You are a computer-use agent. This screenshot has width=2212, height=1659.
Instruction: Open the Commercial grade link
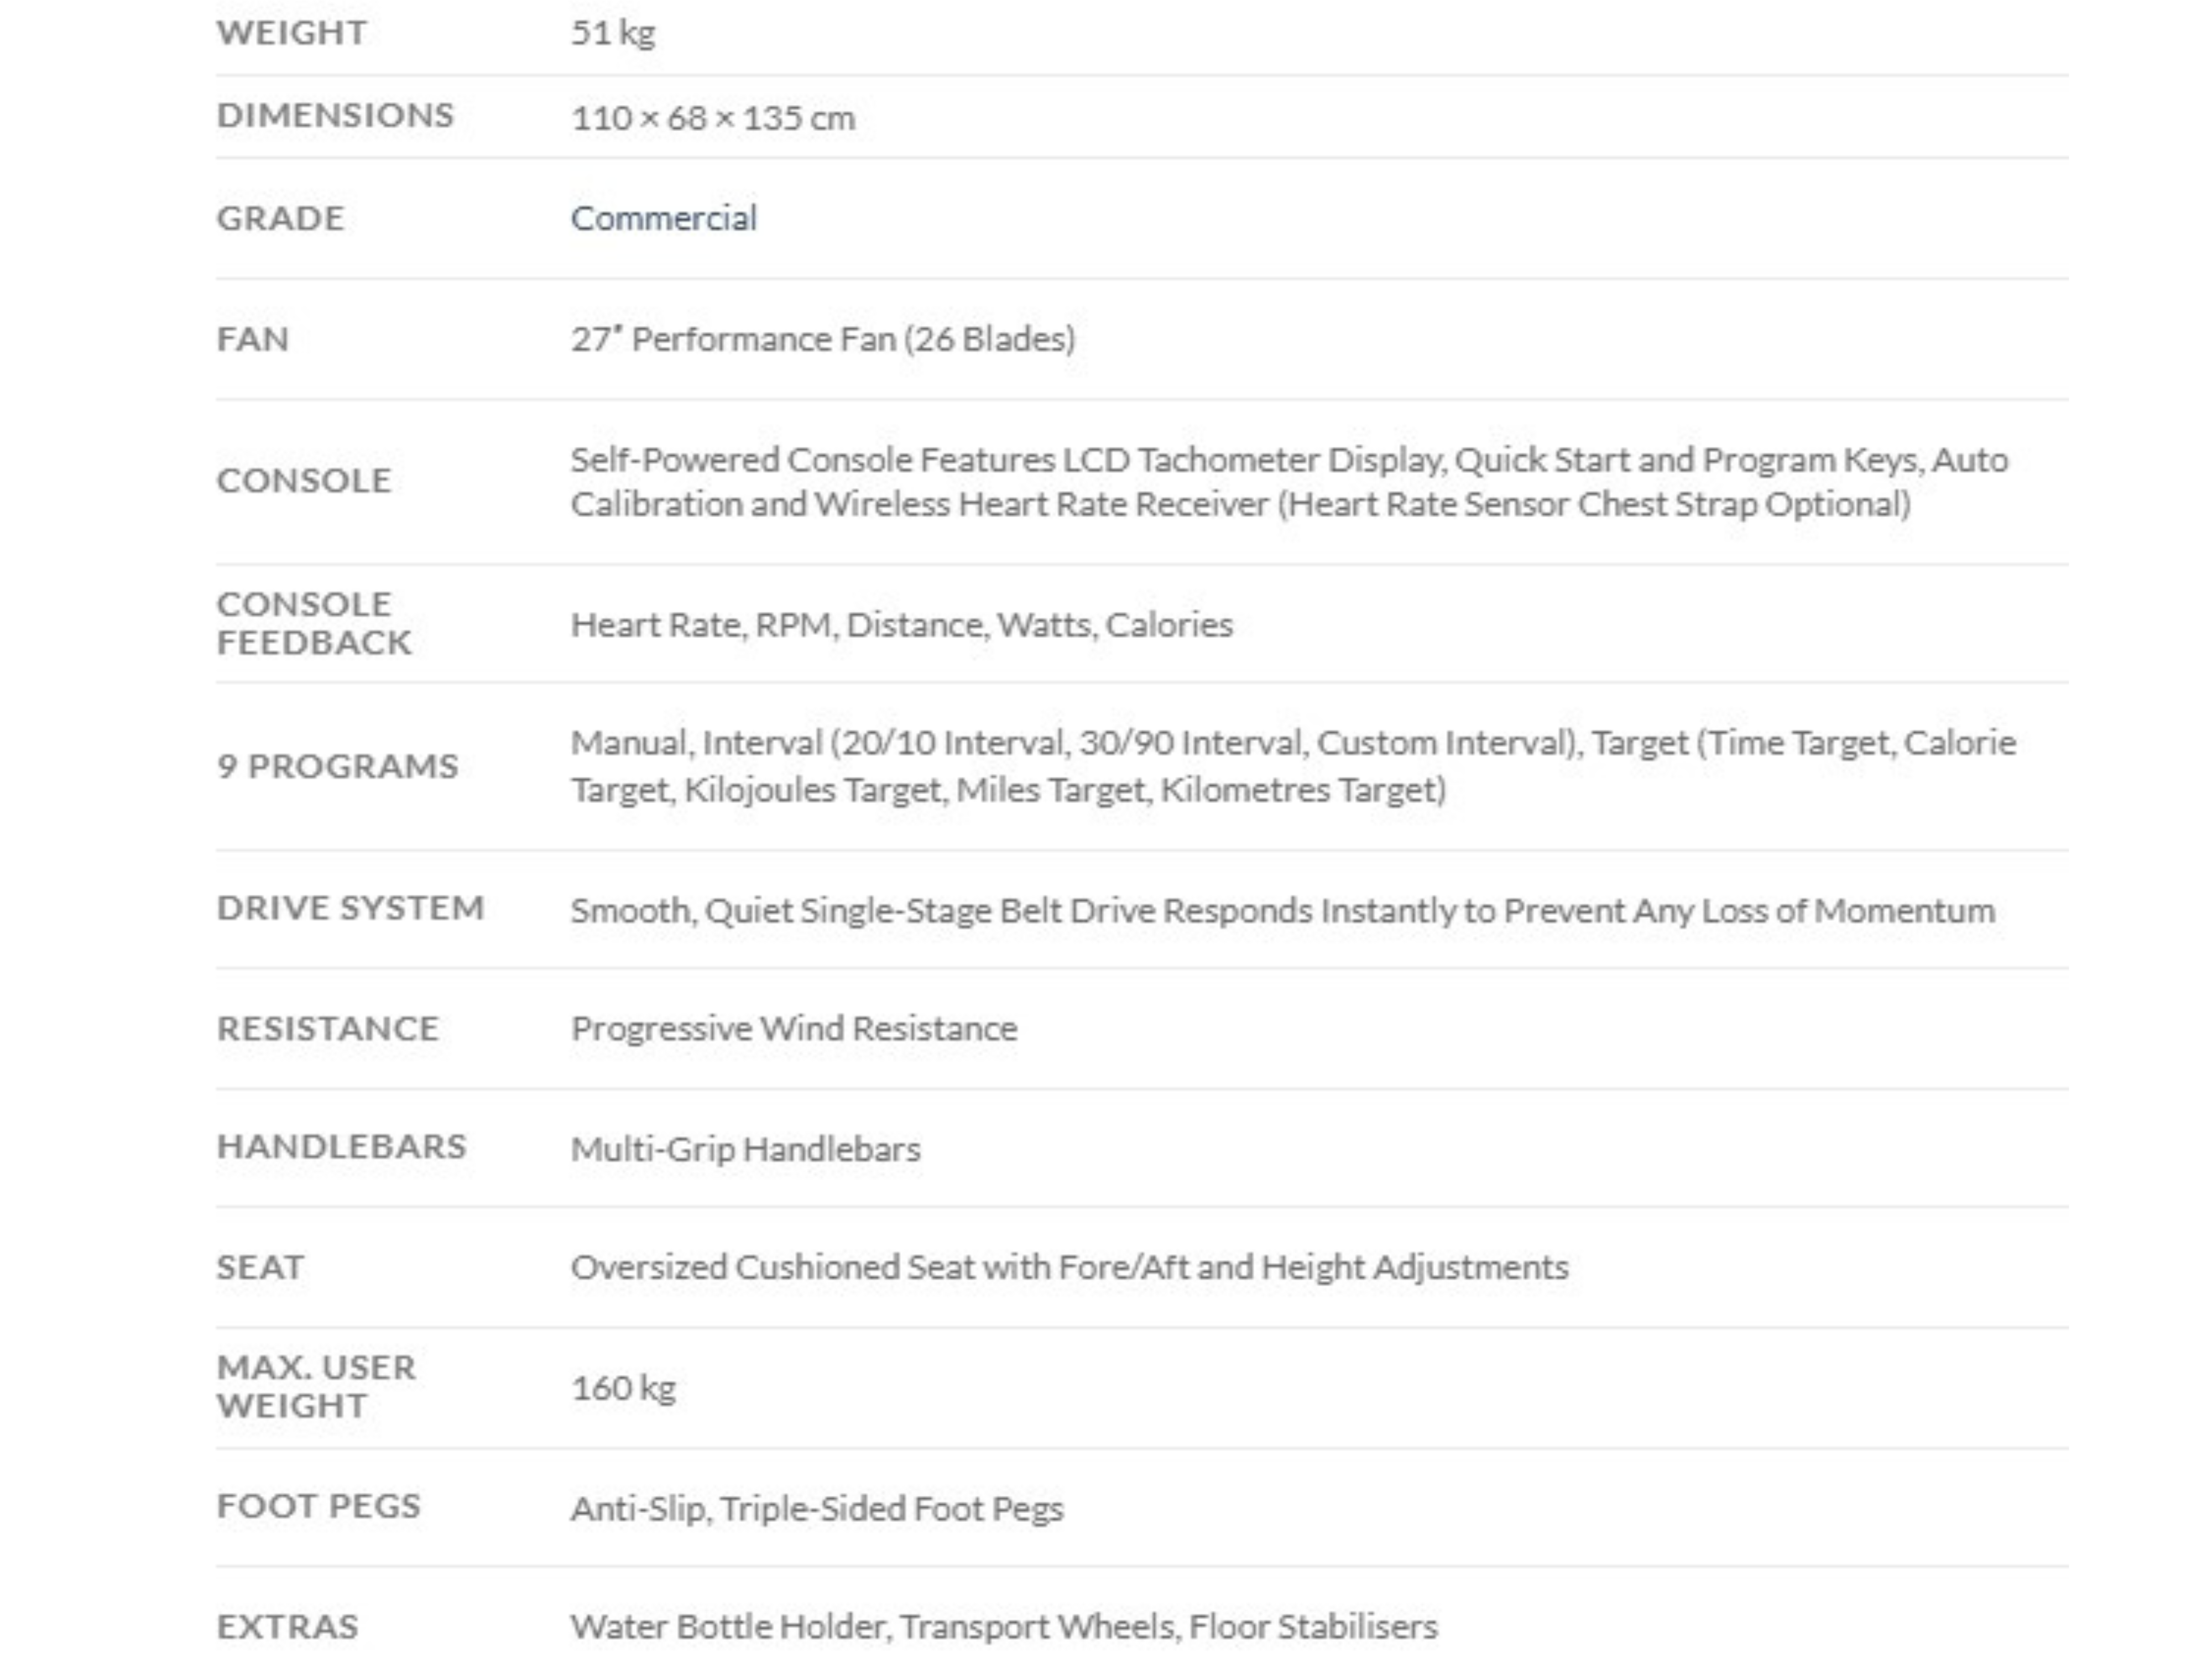pyautogui.click(x=663, y=218)
